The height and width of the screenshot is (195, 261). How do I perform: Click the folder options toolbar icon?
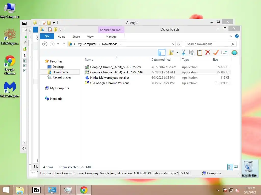coord(171,53)
